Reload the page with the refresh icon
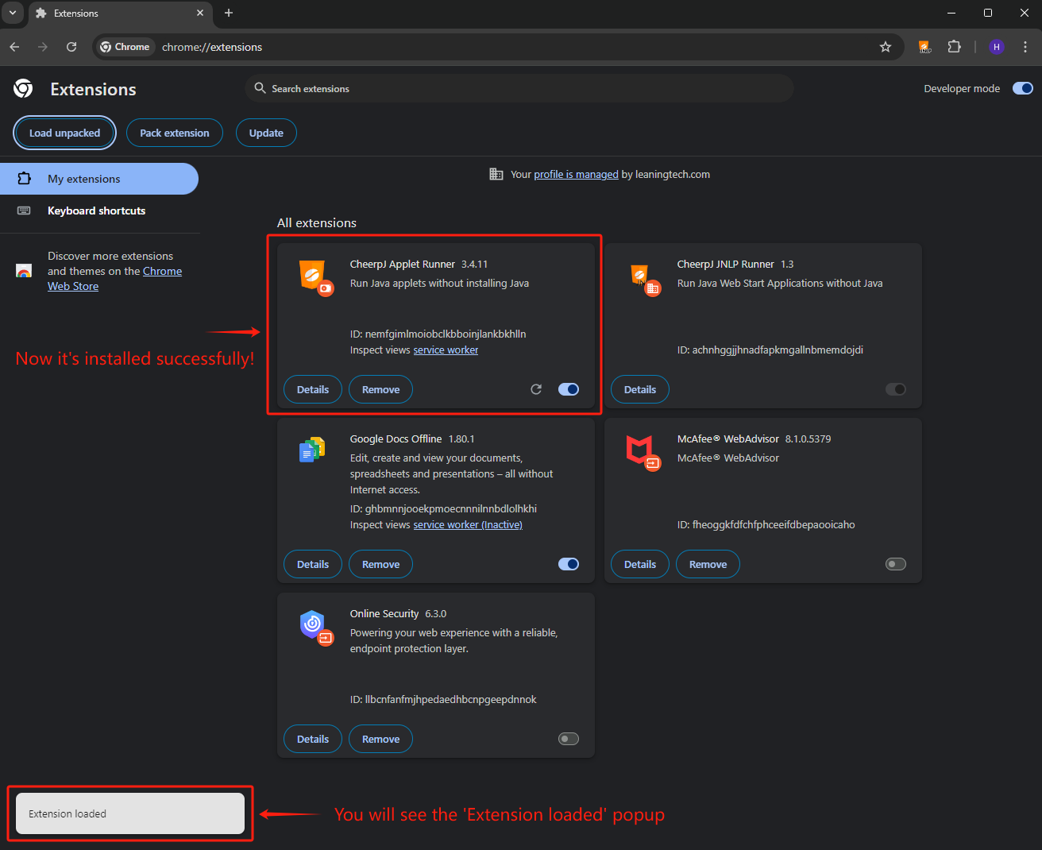The height and width of the screenshot is (850, 1042). (x=71, y=47)
